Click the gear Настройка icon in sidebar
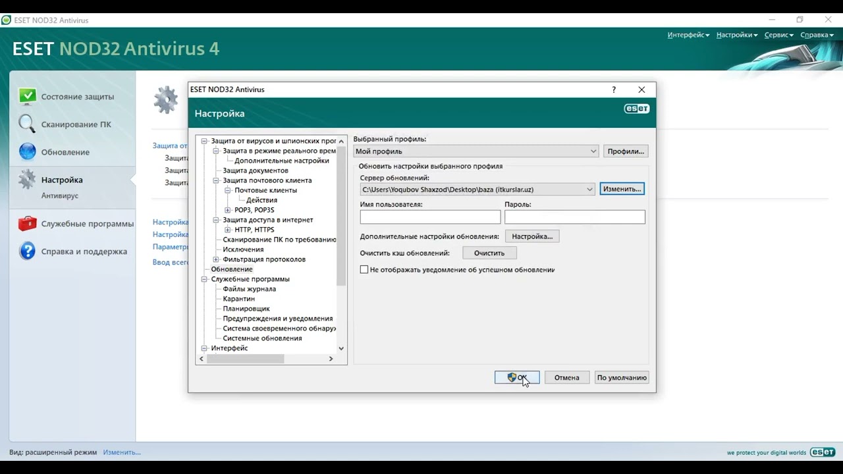This screenshot has width=843, height=474. [x=27, y=179]
